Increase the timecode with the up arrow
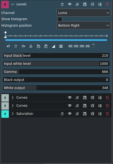The width and height of the screenshot is (113, 164). point(93,45)
